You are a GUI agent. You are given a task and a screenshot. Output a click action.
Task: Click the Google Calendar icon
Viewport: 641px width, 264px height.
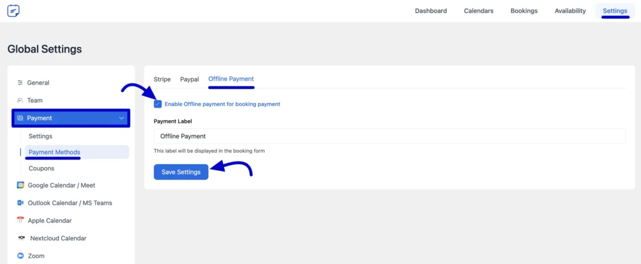(x=21, y=185)
